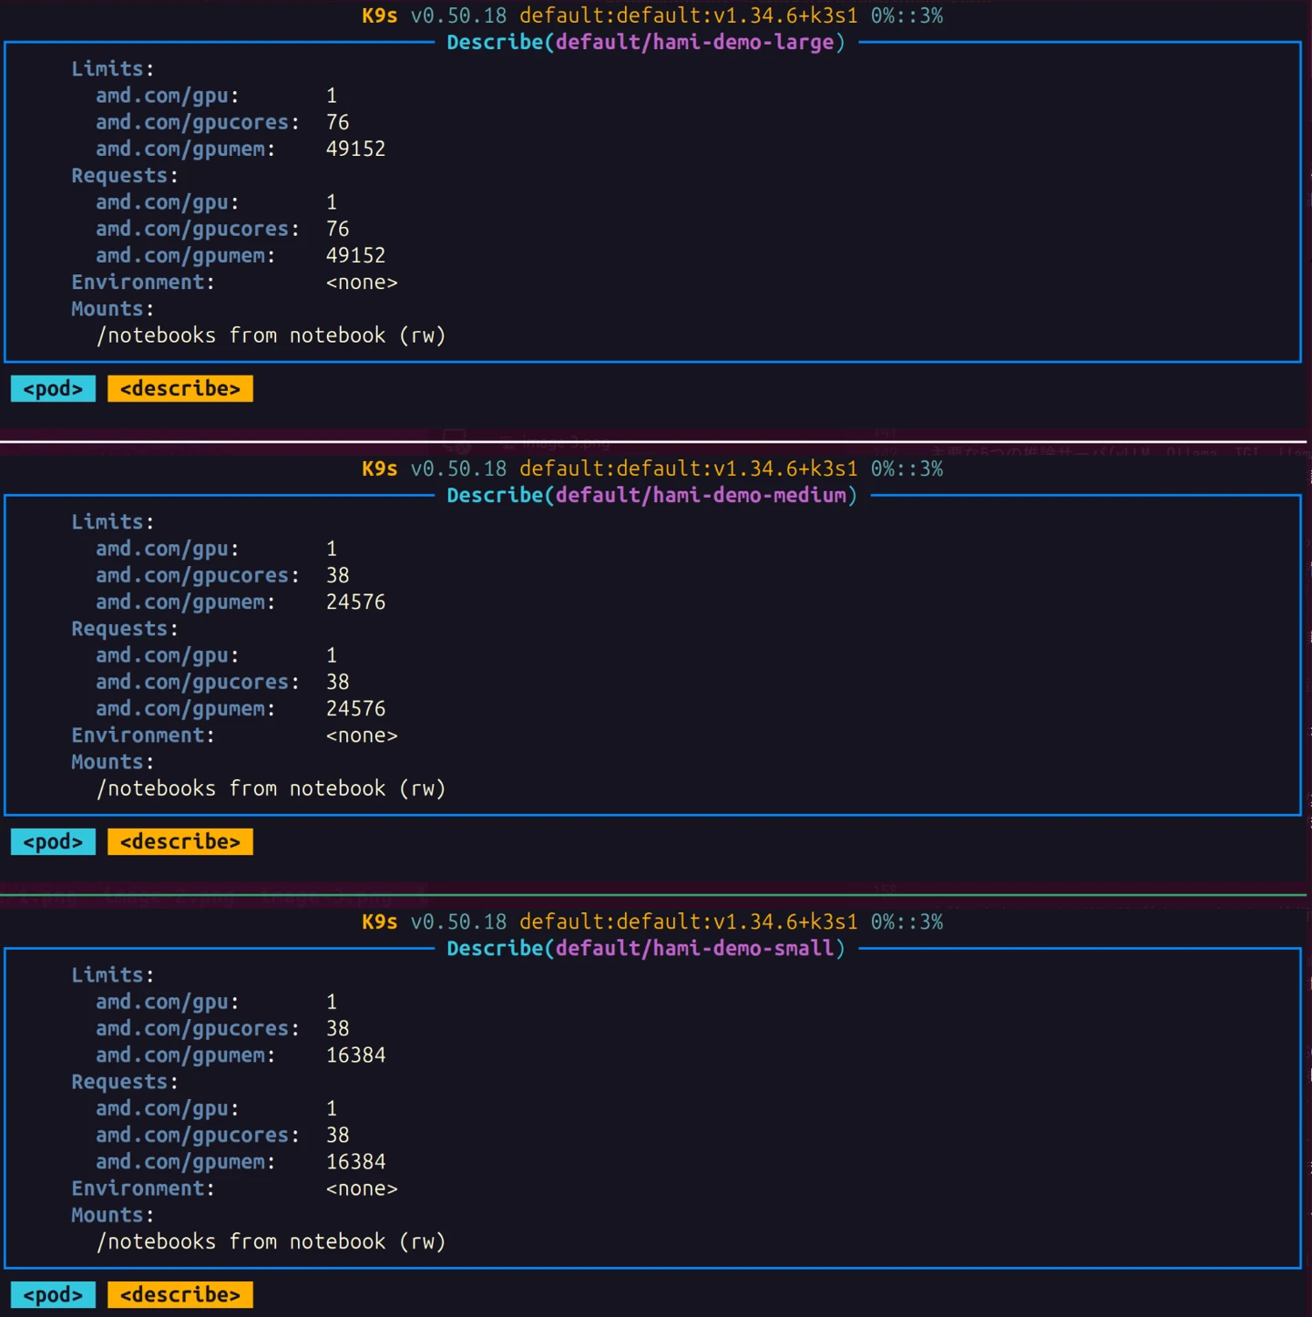Screen dimensions: 1312x1317
Task: Select Limits amd.com/gpu label in hami-demo-small
Action: click(x=168, y=1002)
